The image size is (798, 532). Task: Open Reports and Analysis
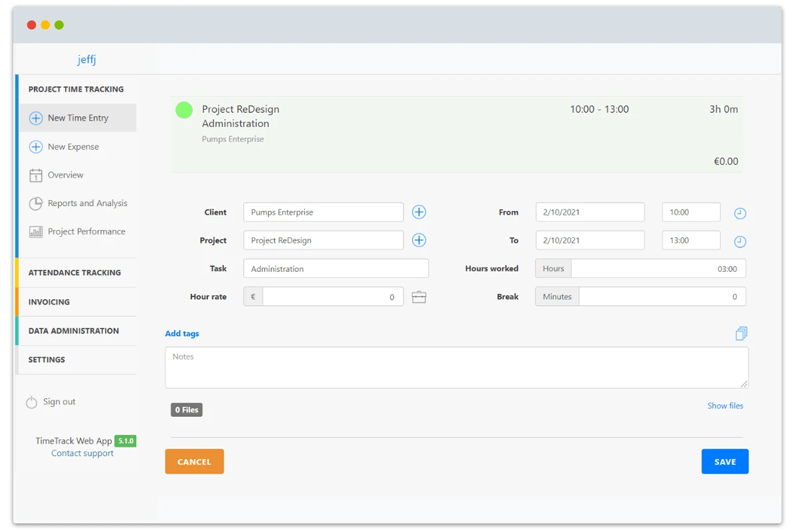[87, 203]
